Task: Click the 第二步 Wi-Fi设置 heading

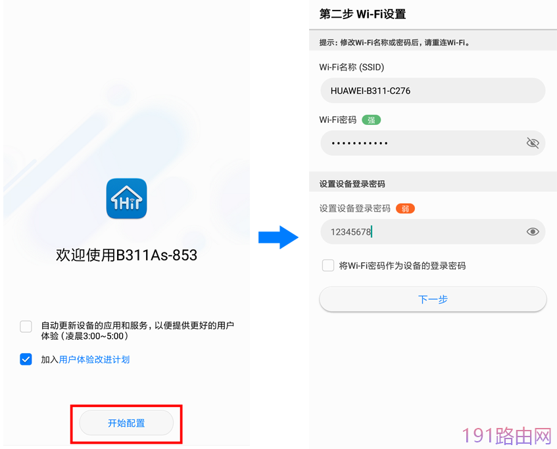Action: point(362,14)
